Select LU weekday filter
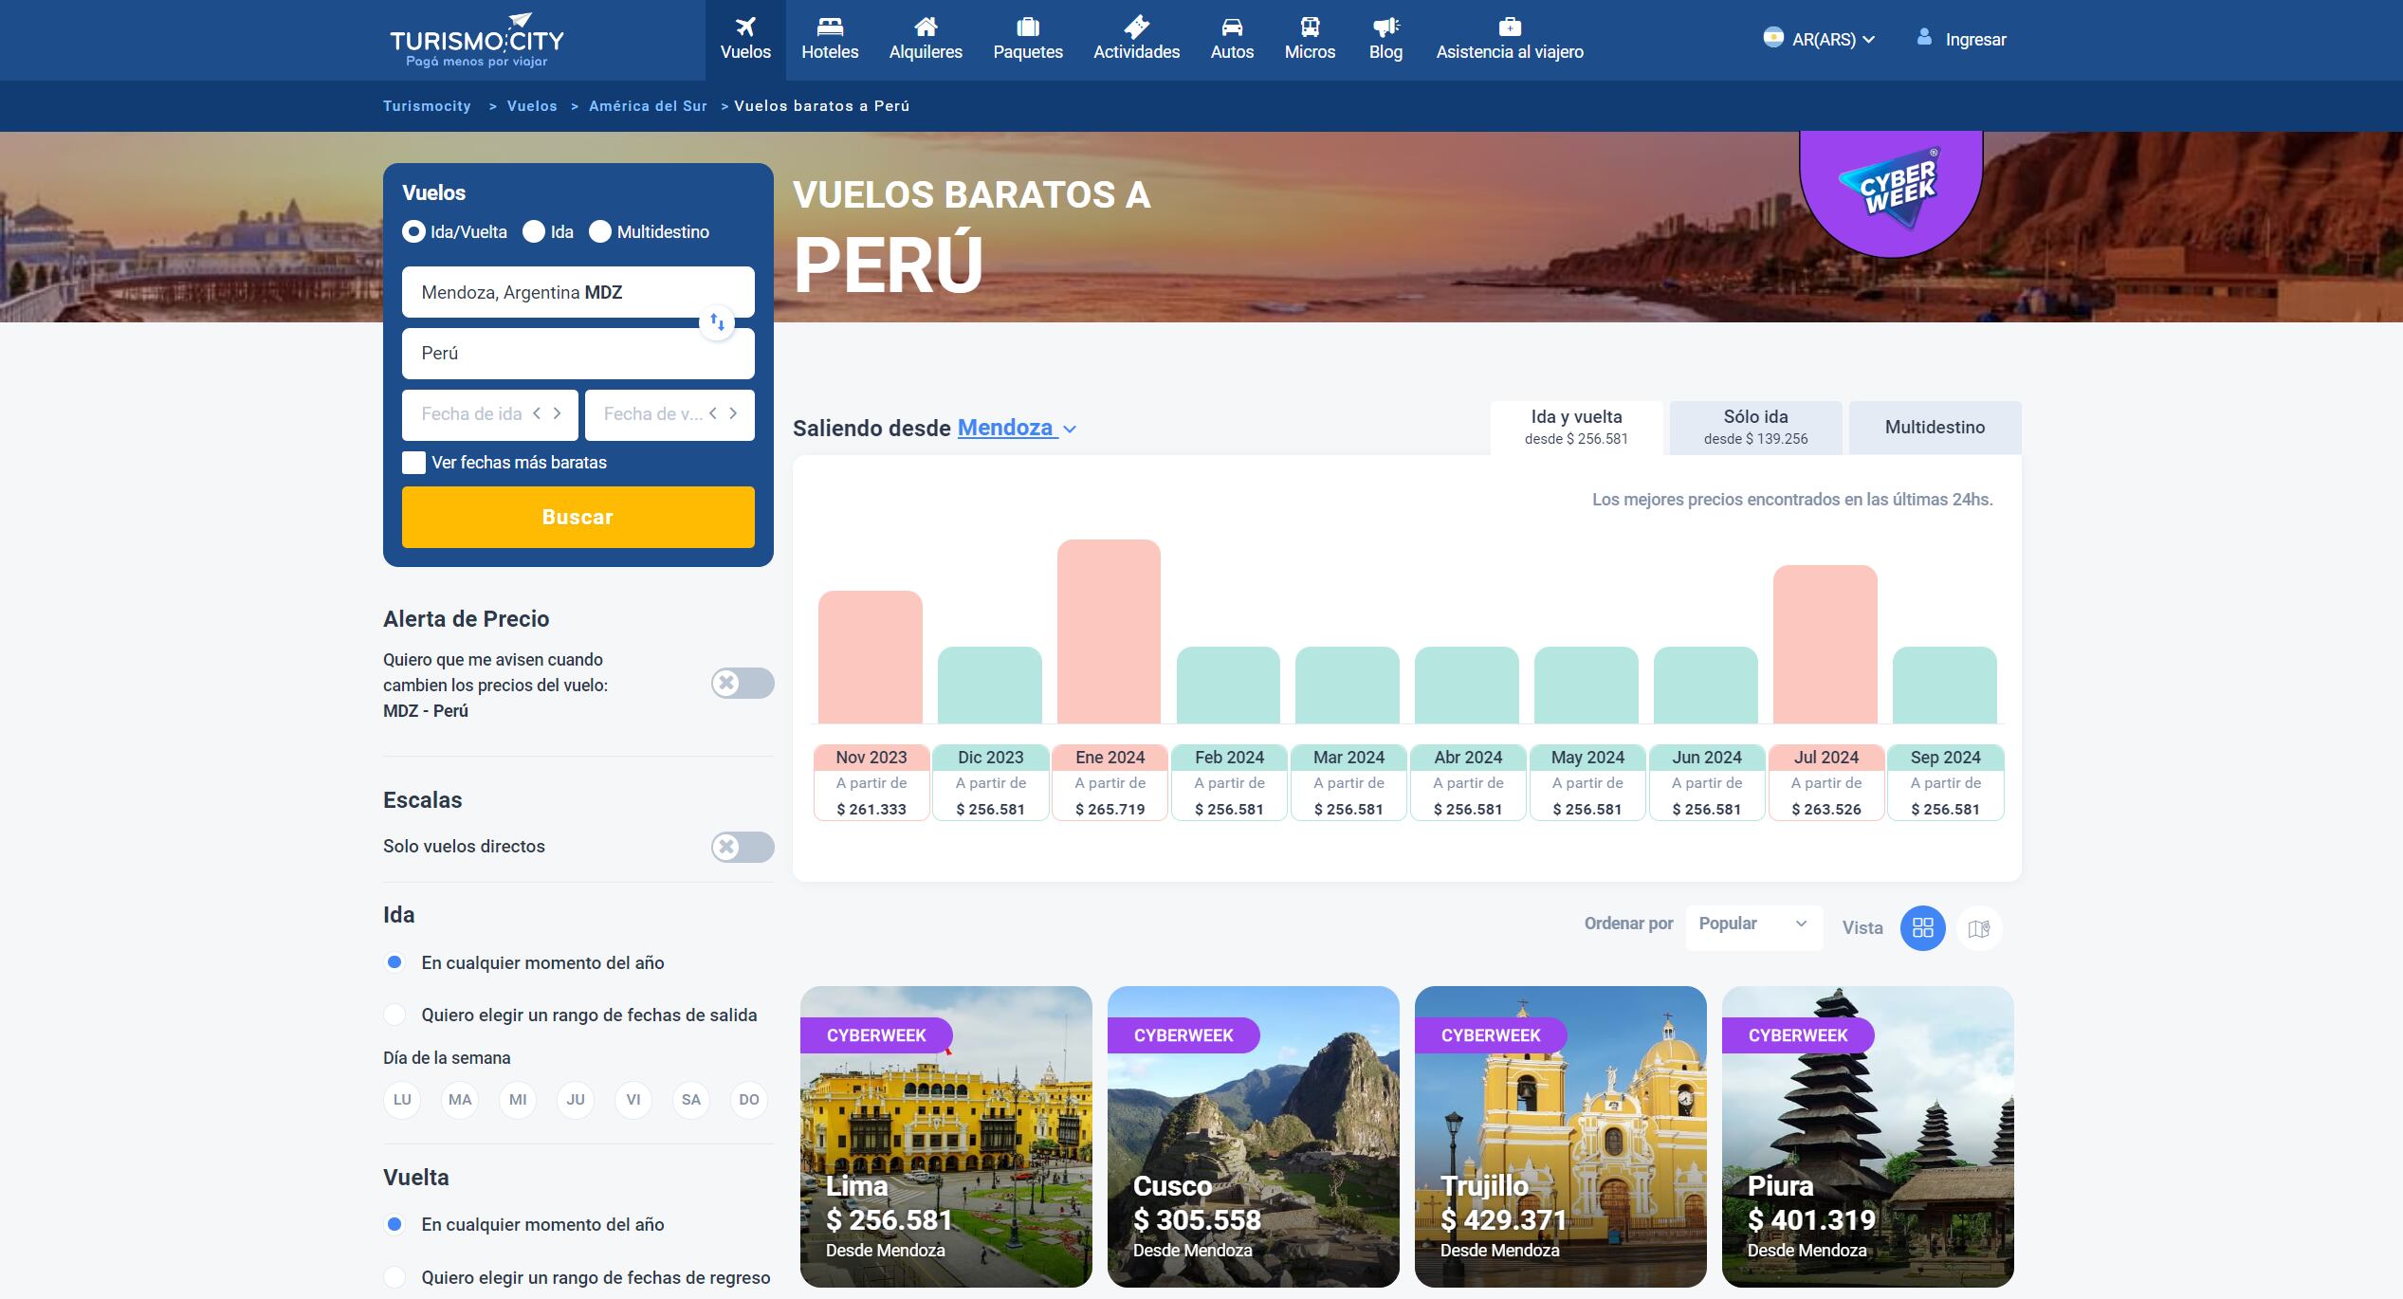The width and height of the screenshot is (2403, 1299). click(402, 1100)
